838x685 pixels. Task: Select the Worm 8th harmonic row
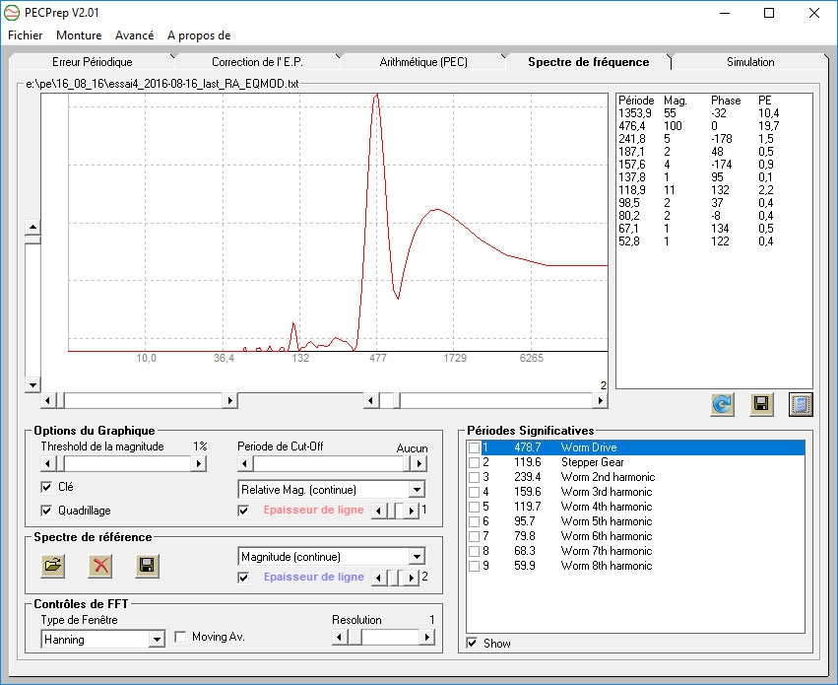click(635, 566)
